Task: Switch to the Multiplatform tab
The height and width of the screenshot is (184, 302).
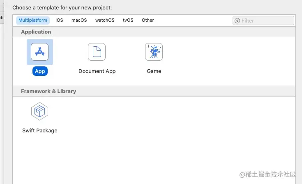Action: (33, 20)
